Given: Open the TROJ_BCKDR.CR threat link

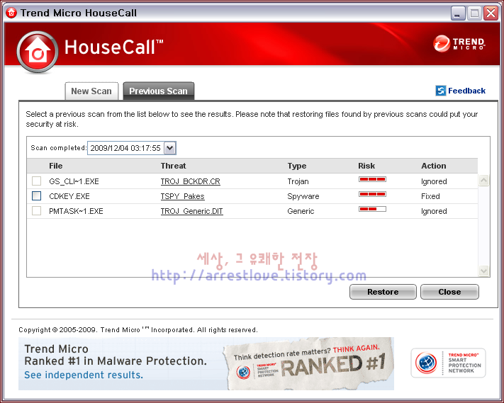Looking at the screenshot, I should click(190, 181).
